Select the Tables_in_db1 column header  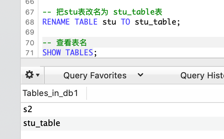pos(53,93)
